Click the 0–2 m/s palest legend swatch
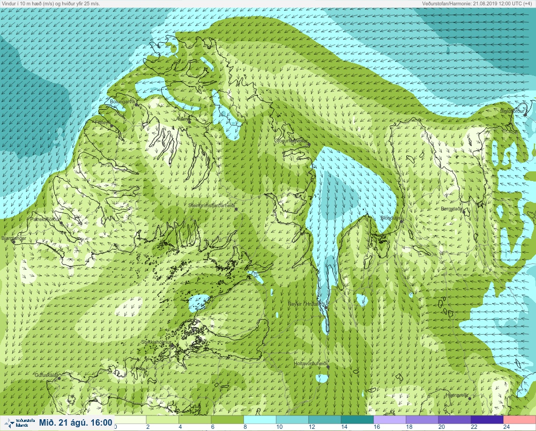This screenshot has width=536, height=431. pyautogui.click(x=130, y=419)
